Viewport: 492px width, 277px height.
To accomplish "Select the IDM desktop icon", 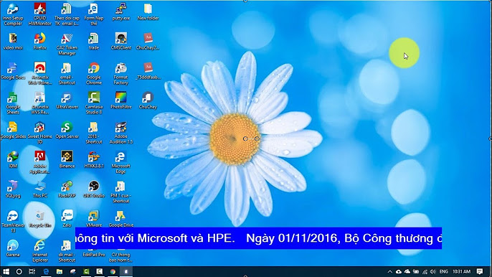I will click(13, 159).
